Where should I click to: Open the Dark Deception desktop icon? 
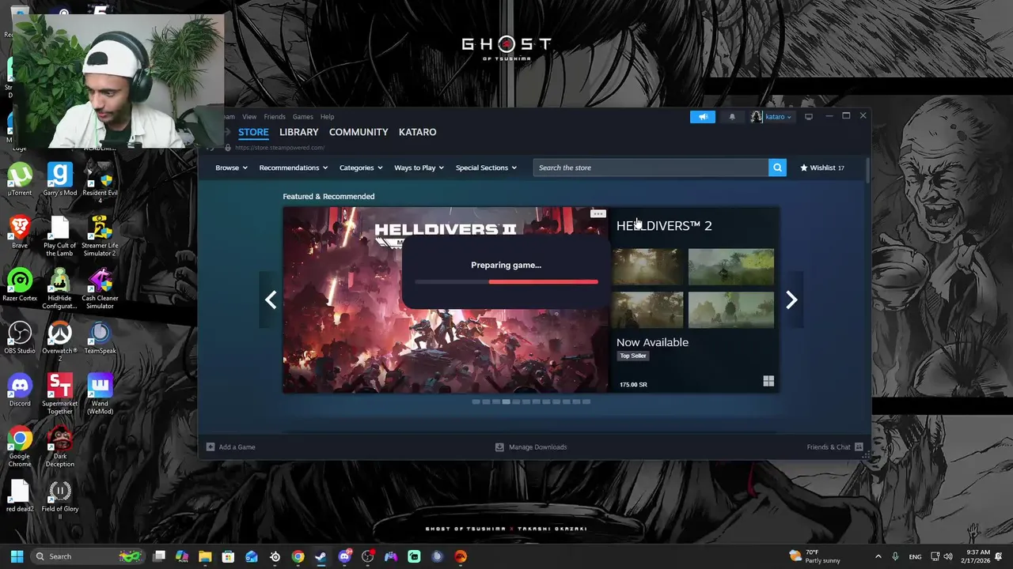(x=59, y=447)
